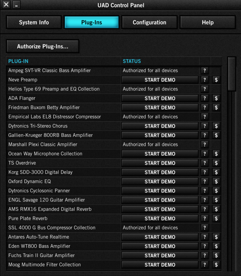
Task: Buy the Korg SDD-3000 Digital Delay
Action: [x=216, y=172]
